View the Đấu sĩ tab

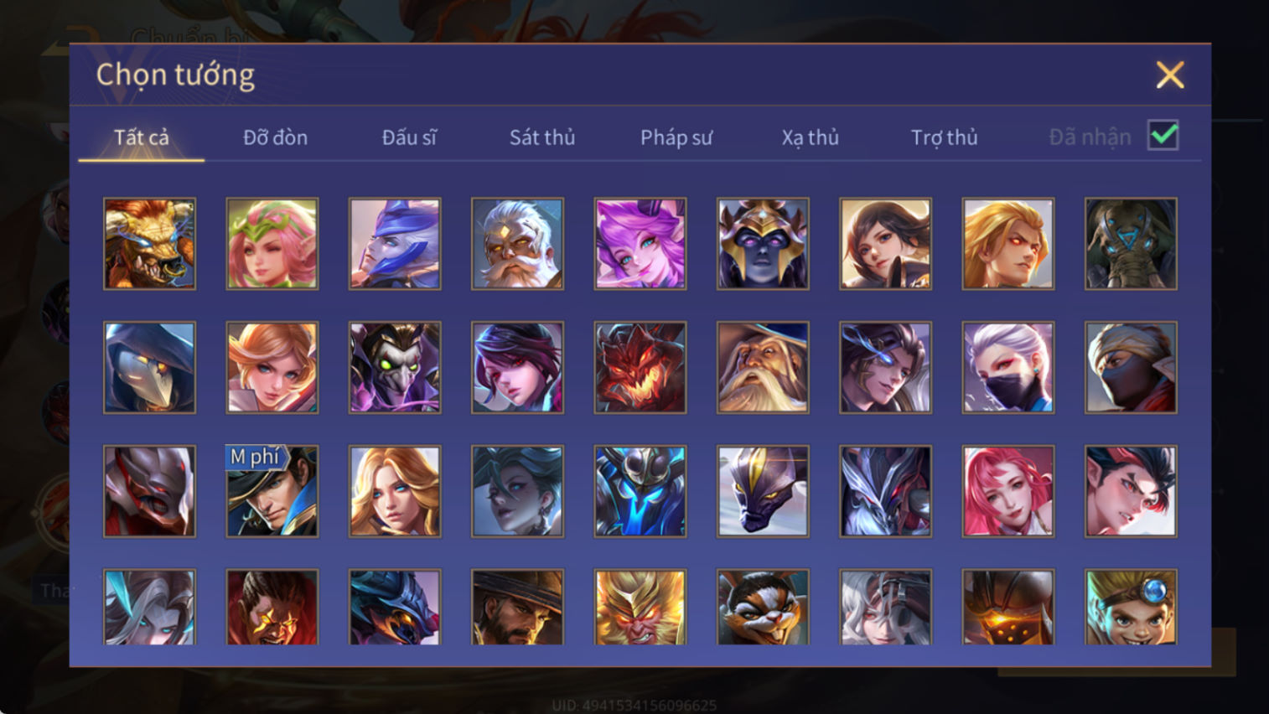409,137
